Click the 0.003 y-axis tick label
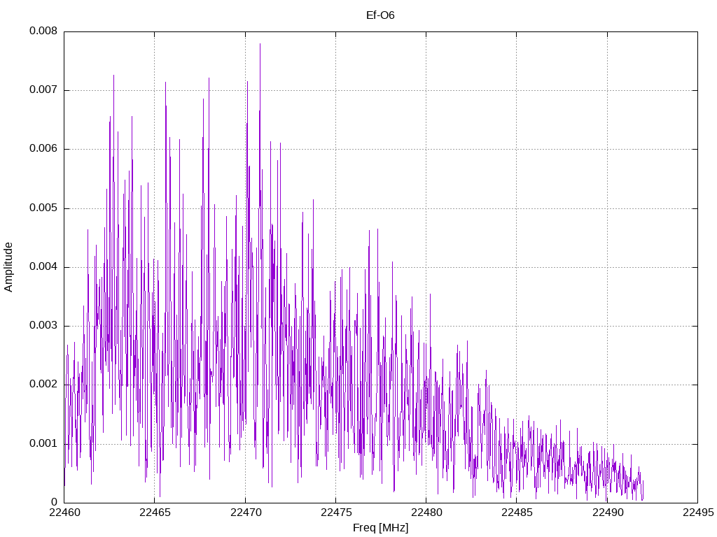The width and height of the screenshot is (717, 537). tap(43, 325)
